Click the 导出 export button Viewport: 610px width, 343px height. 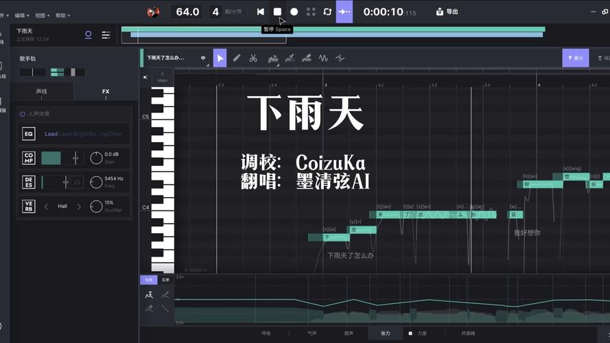[447, 12]
